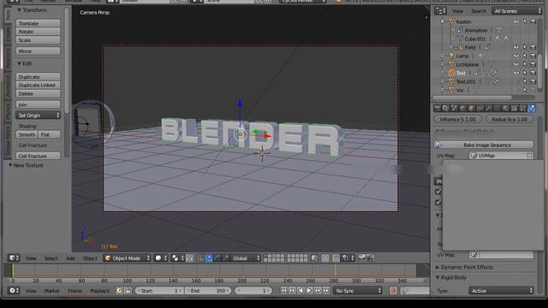548x308 pixels.
Task: Open the Select menu in 3D header
Action: (51, 258)
